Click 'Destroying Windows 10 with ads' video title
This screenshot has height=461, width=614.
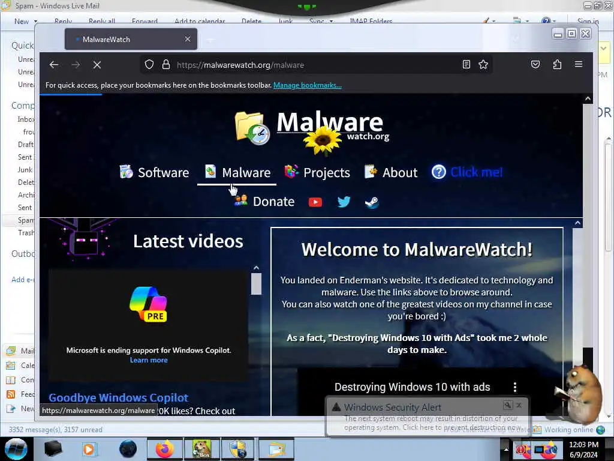point(412,387)
